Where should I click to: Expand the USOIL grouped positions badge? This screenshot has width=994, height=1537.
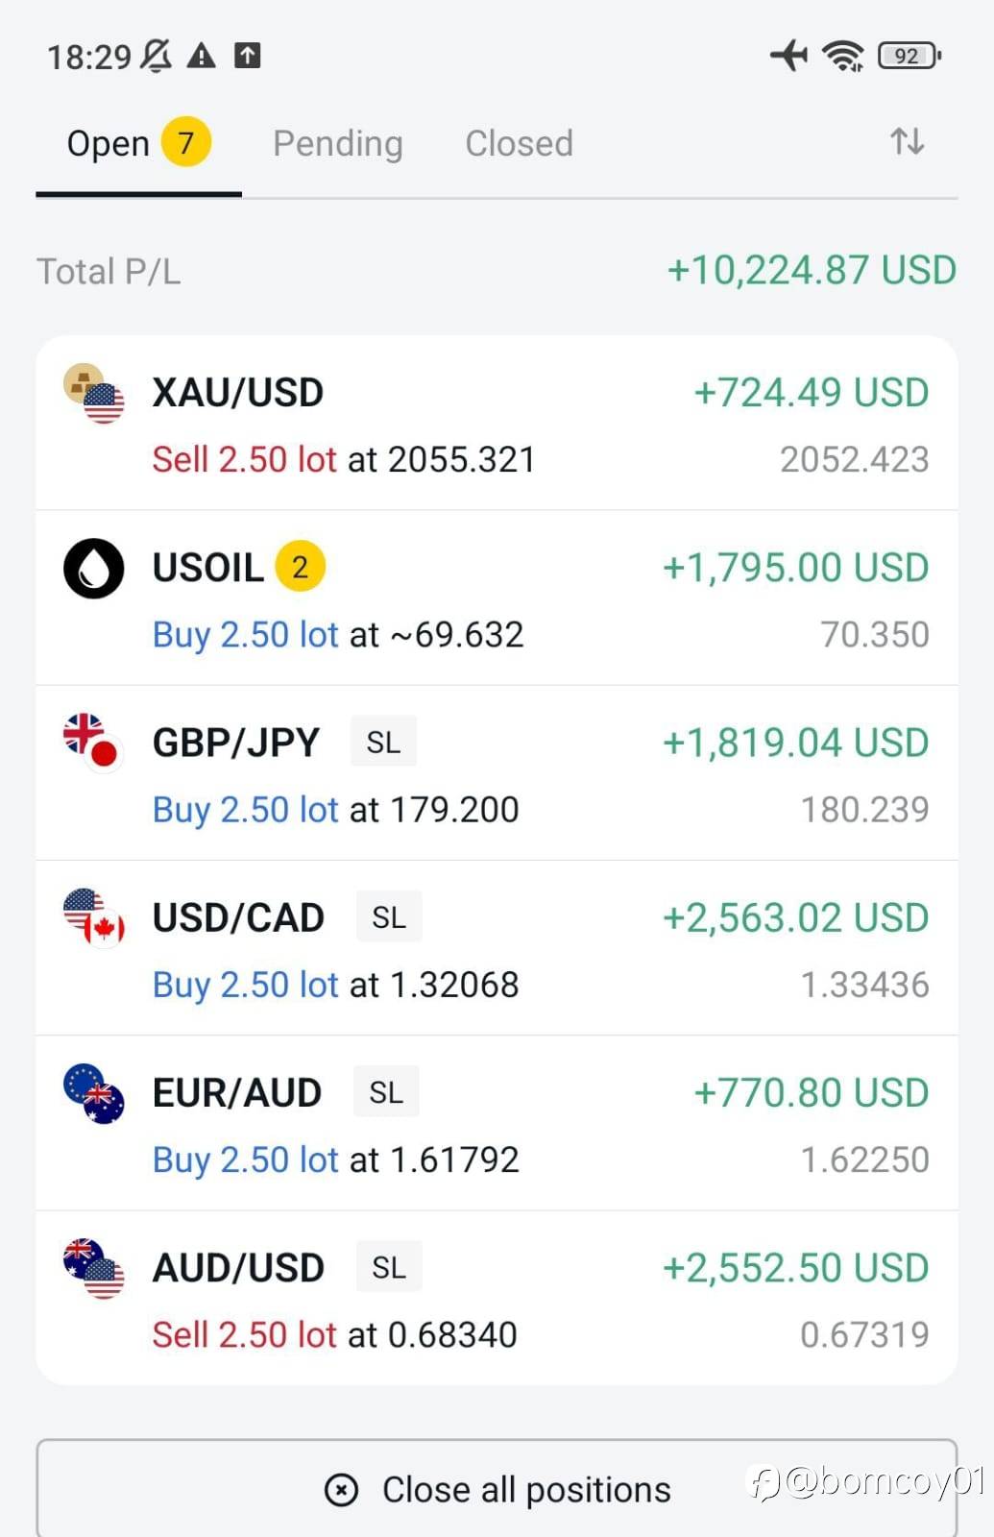(300, 568)
